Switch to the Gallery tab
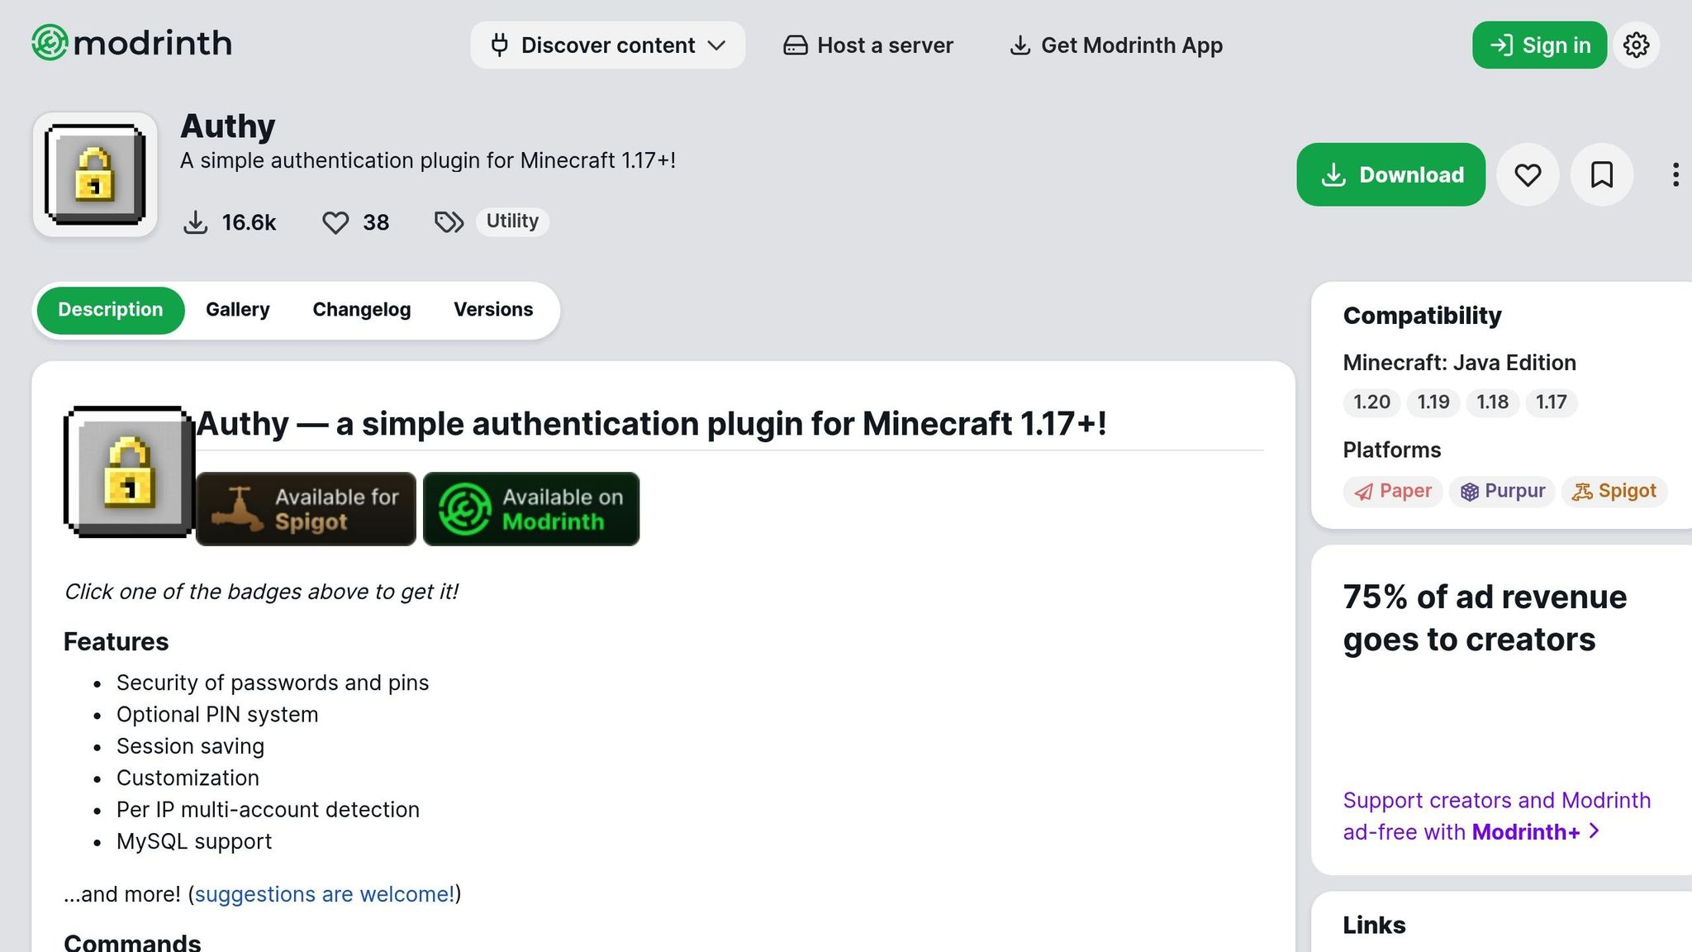This screenshot has height=952, width=1692. point(238,310)
